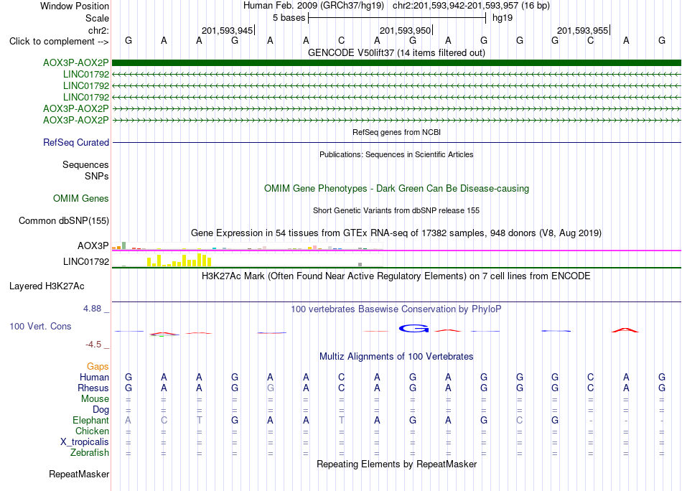Click the faded gray G in the Rhesus row
Image resolution: width=682 pixels, height=491 pixels.
(x=270, y=388)
